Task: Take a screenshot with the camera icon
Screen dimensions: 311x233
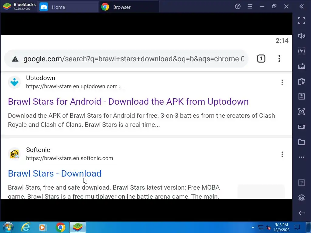Action: pyautogui.click(x=302, y=112)
